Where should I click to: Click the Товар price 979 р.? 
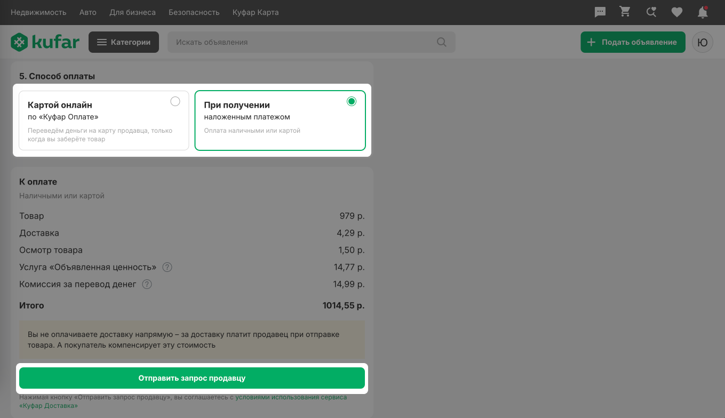(x=352, y=216)
